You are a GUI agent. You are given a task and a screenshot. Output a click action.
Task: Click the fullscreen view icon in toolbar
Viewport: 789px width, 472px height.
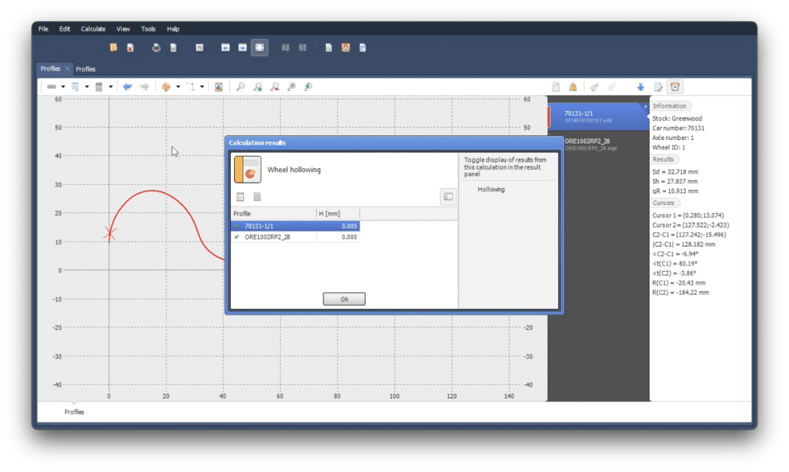coord(260,47)
